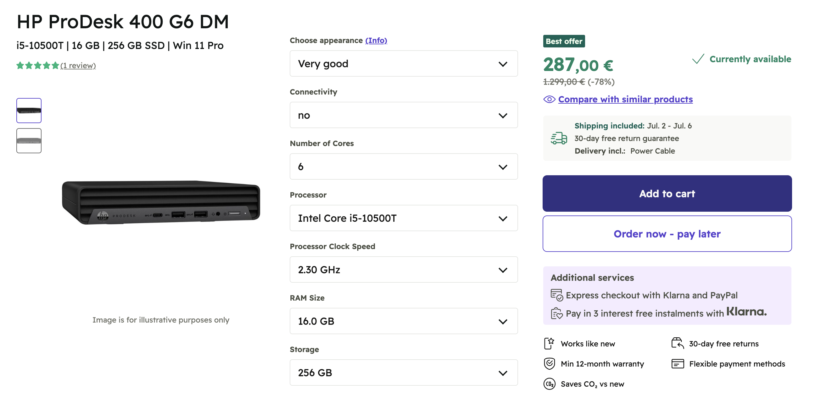Click Delivery incl. Power Cable text
Image resolution: width=821 pixels, height=397 pixels.
pos(625,151)
